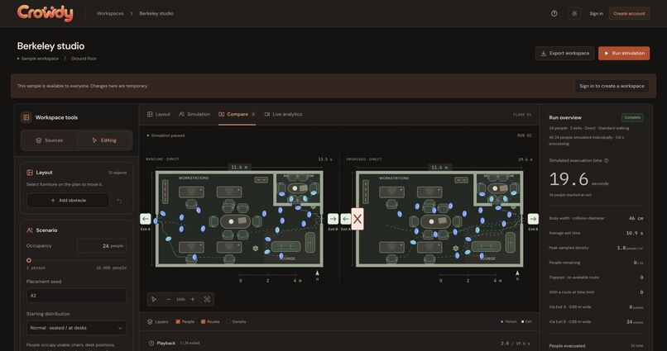This screenshot has width=667, height=351.
Task: Click the Via Exit A row
Action: 596,307
